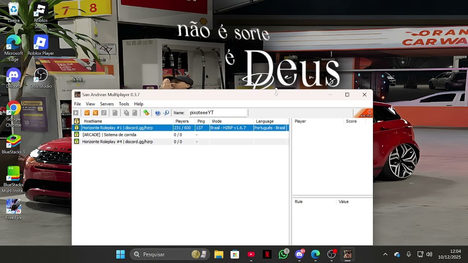Open the Tools menu

point(124,104)
